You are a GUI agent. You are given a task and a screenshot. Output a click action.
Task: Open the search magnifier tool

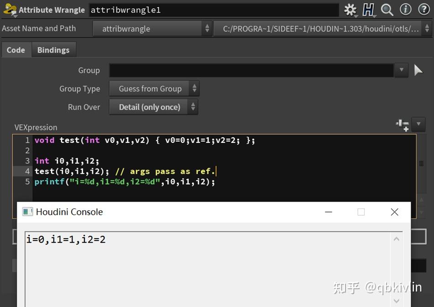click(x=386, y=9)
